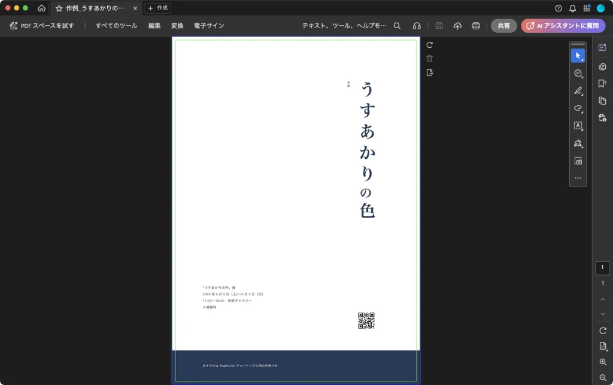
Task: Select the freehand draw loop tool
Action: point(578,108)
